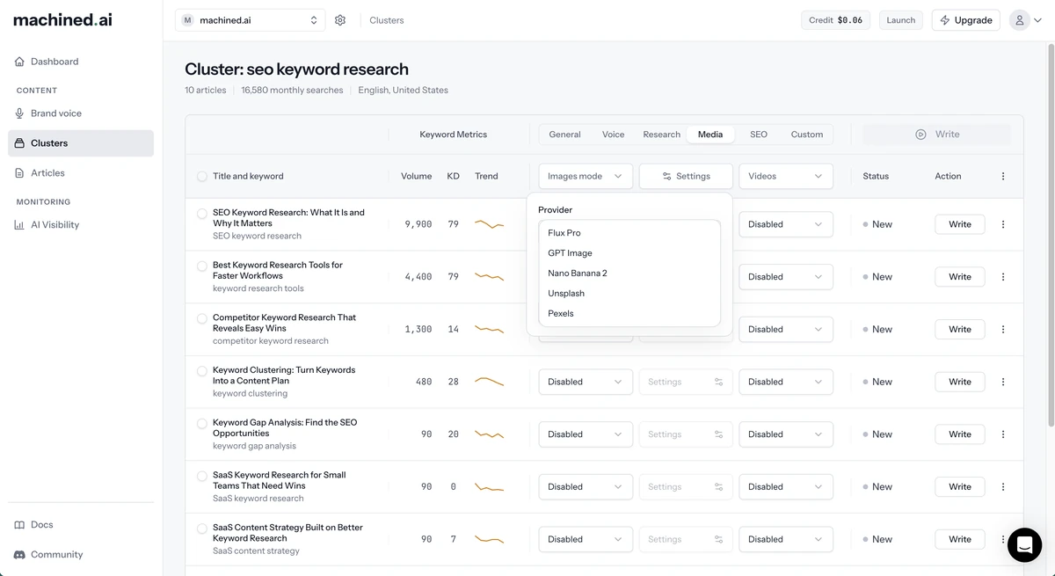Click the machined.ai logo

pyautogui.click(x=62, y=19)
